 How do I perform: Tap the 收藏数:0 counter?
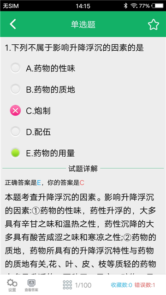point(121,285)
